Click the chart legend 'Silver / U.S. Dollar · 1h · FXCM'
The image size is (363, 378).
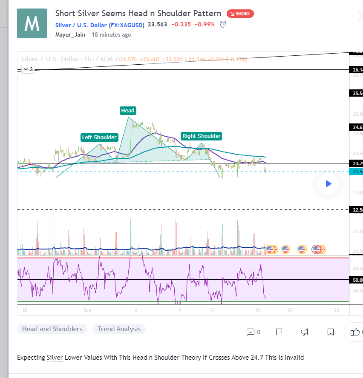pos(67,59)
